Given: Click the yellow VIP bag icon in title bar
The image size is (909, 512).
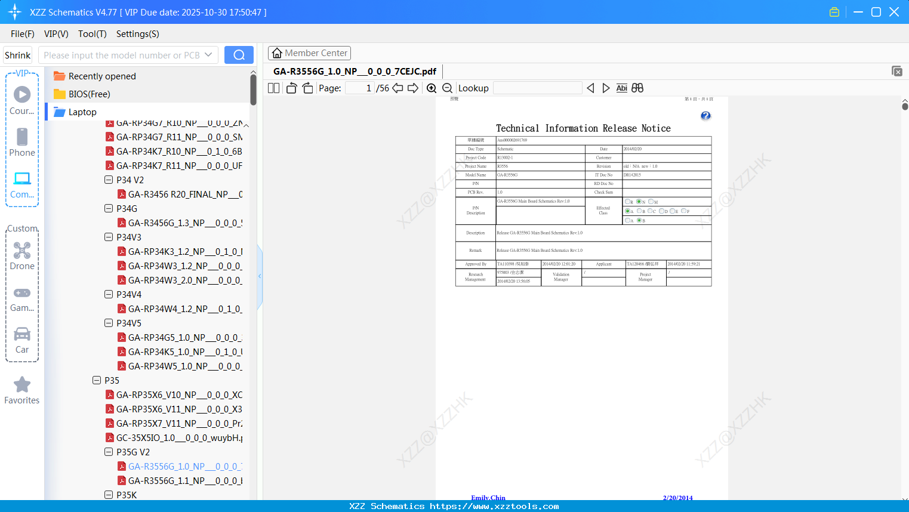Looking at the screenshot, I should pyautogui.click(x=834, y=12).
